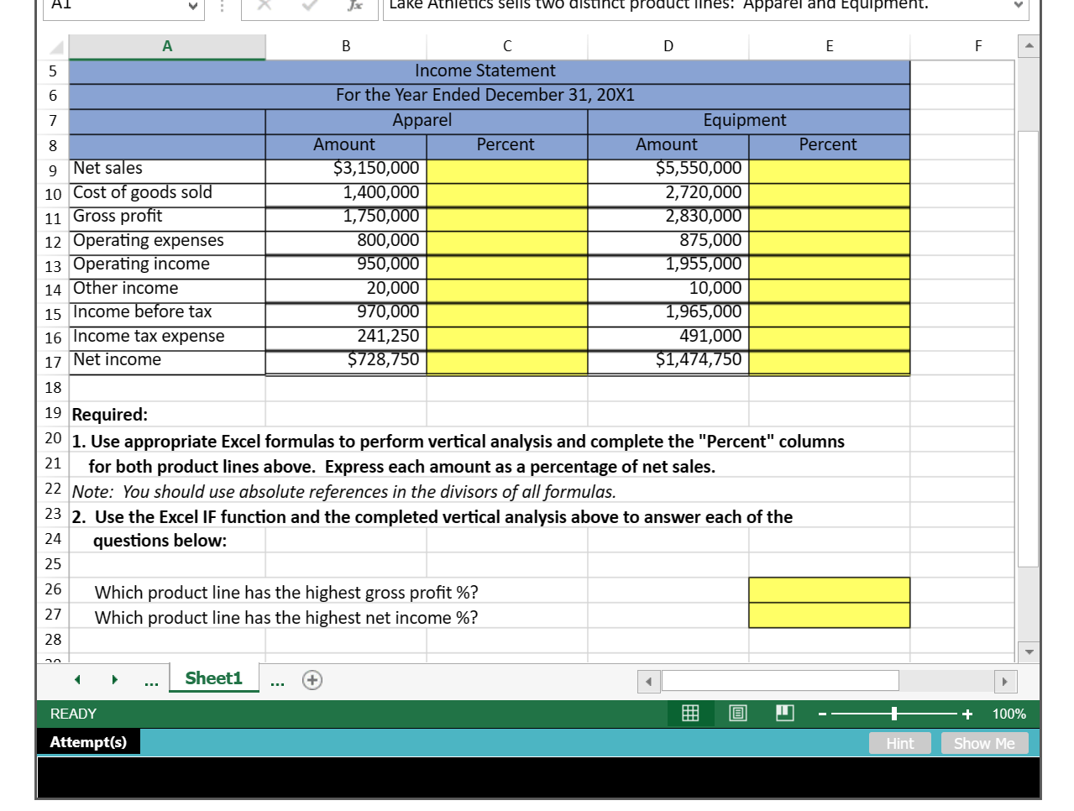Open Page Break Preview via status bar icon
Viewport: 1074px width, 811px height.
783,713
